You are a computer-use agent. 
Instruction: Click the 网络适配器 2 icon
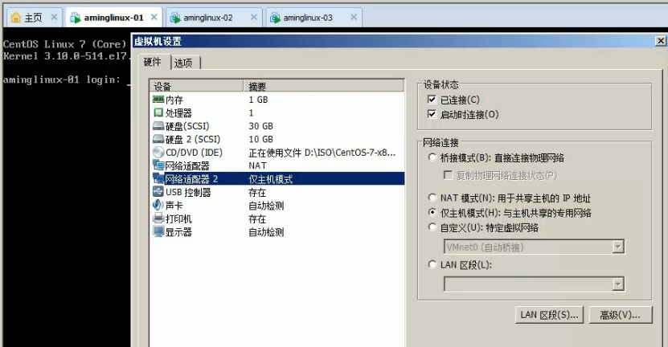click(x=158, y=179)
